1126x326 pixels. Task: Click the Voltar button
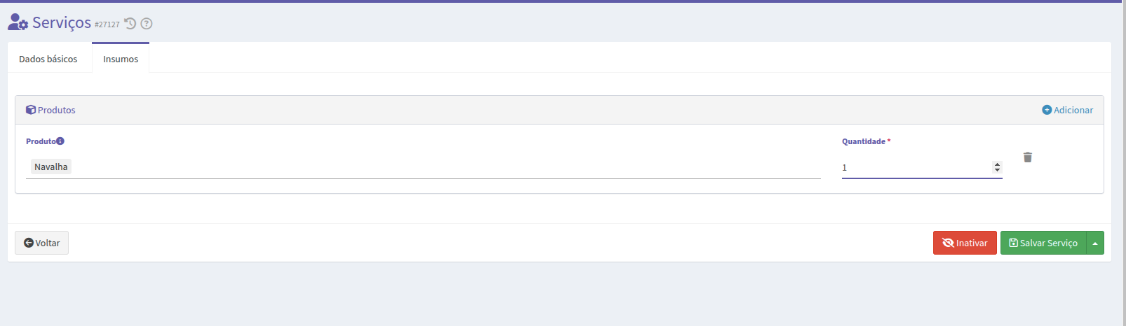pos(42,243)
